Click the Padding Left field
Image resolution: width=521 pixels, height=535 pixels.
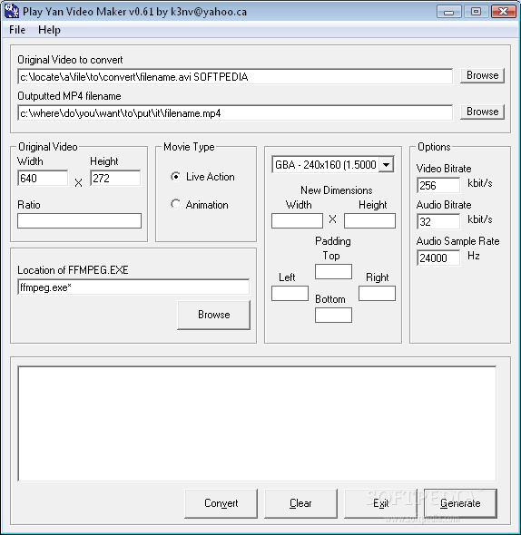pyautogui.click(x=290, y=294)
